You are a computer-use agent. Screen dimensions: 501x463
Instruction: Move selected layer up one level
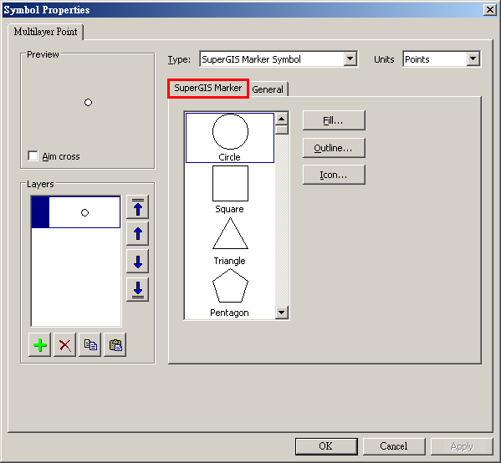(137, 234)
